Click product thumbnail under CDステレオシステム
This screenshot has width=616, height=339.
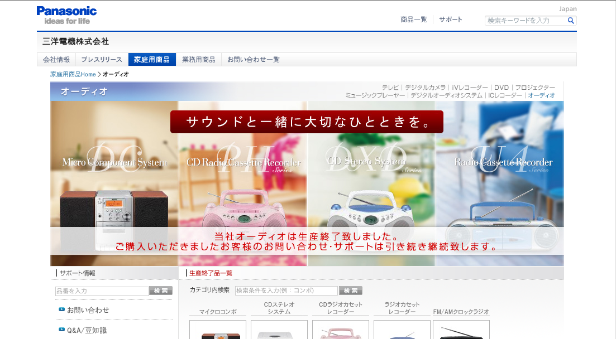(x=279, y=330)
